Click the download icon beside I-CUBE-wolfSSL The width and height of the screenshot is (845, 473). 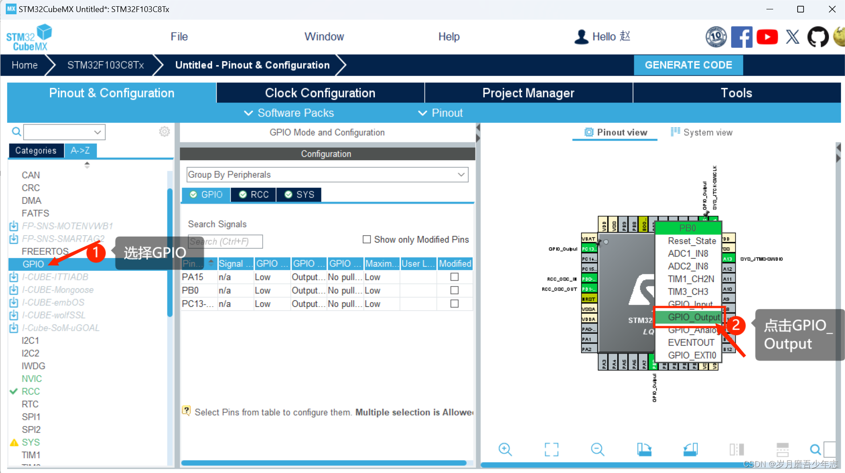tap(14, 315)
